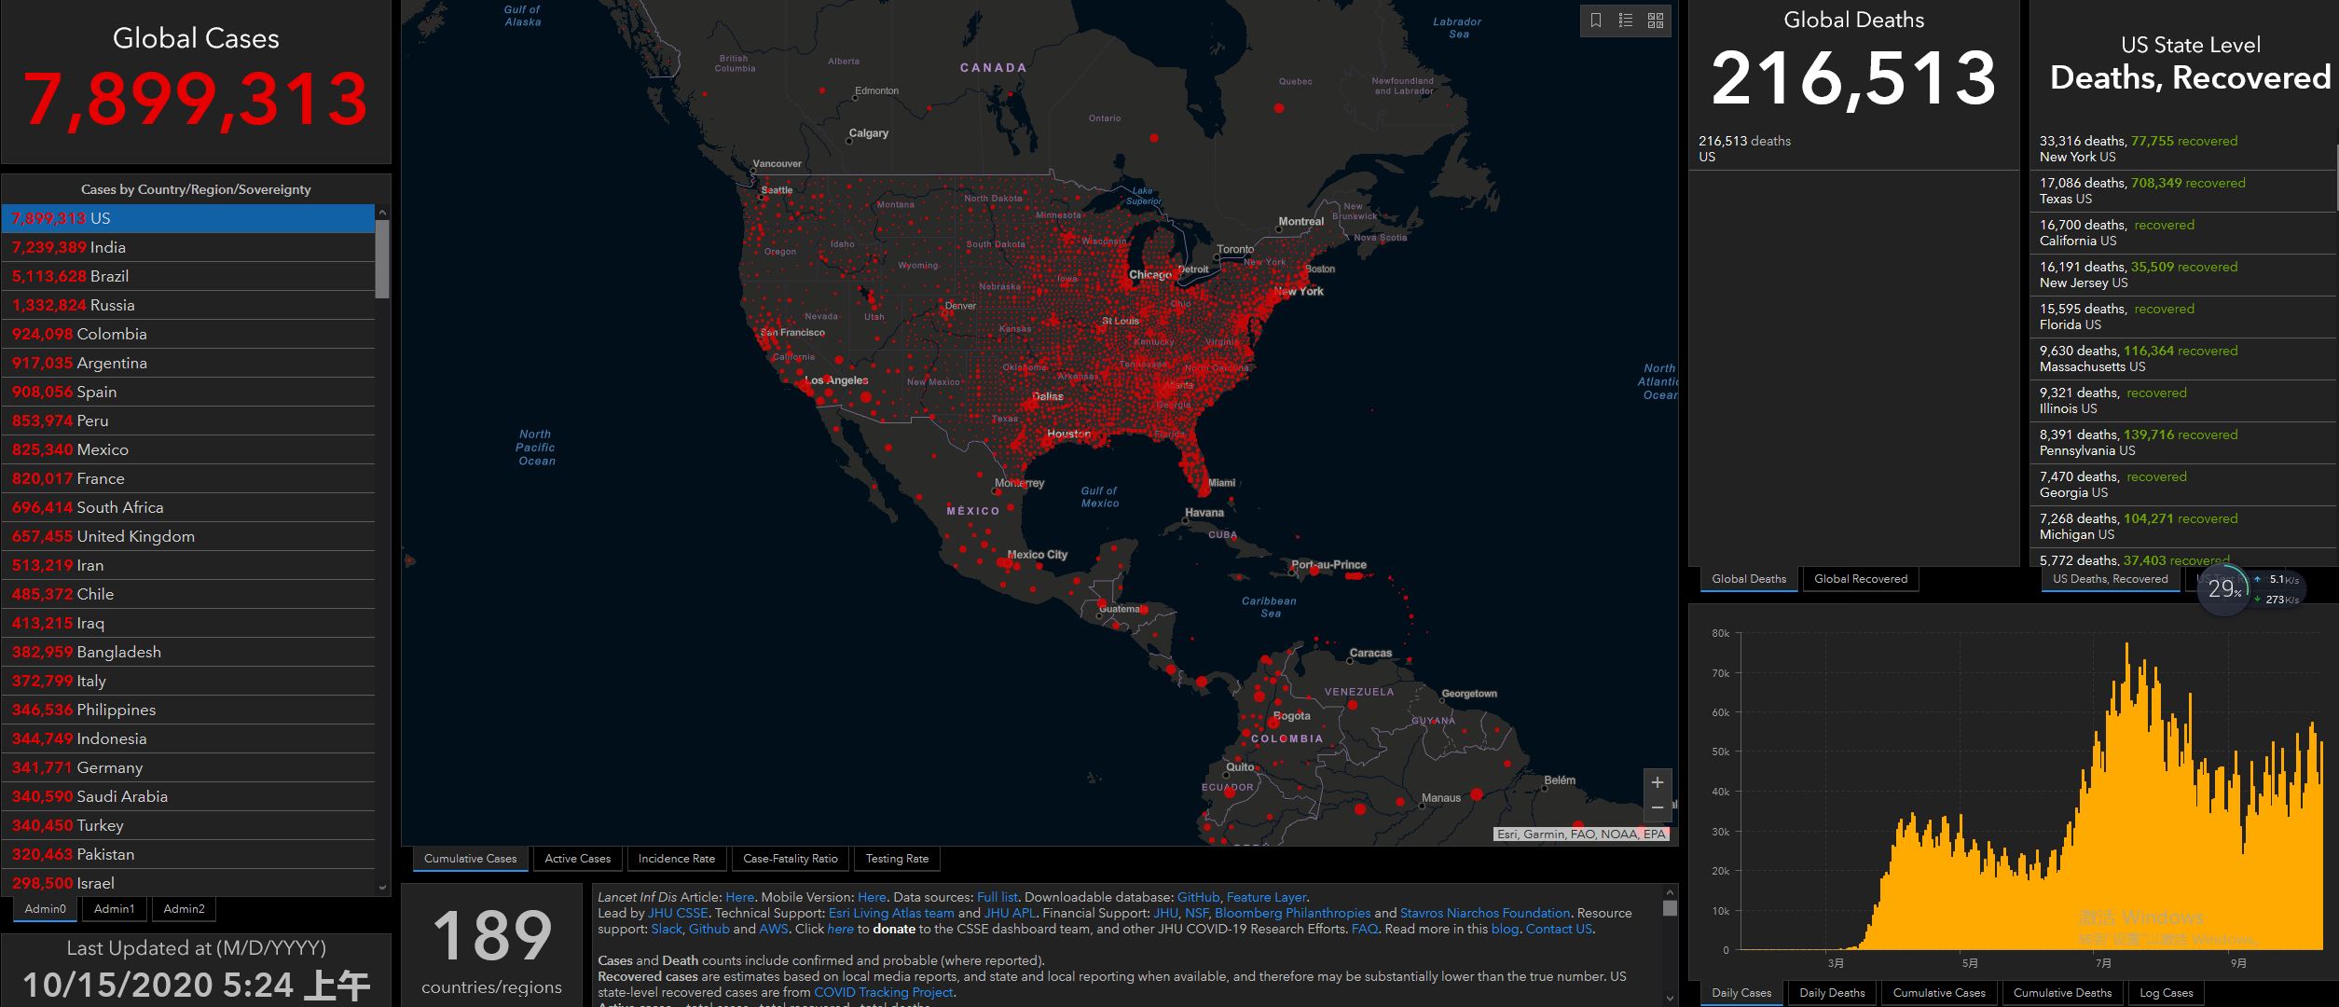Click the country list scroll-down arrow
Viewport: 2339px width, 1007px height.
coord(382,888)
